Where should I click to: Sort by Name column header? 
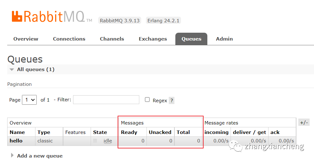click(17, 132)
